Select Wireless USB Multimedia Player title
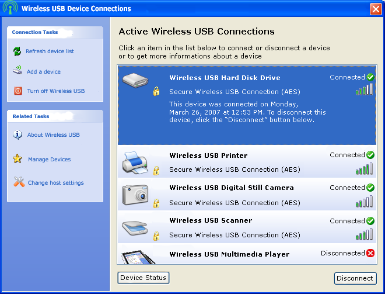The image size is (385, 294). point(229,254)
